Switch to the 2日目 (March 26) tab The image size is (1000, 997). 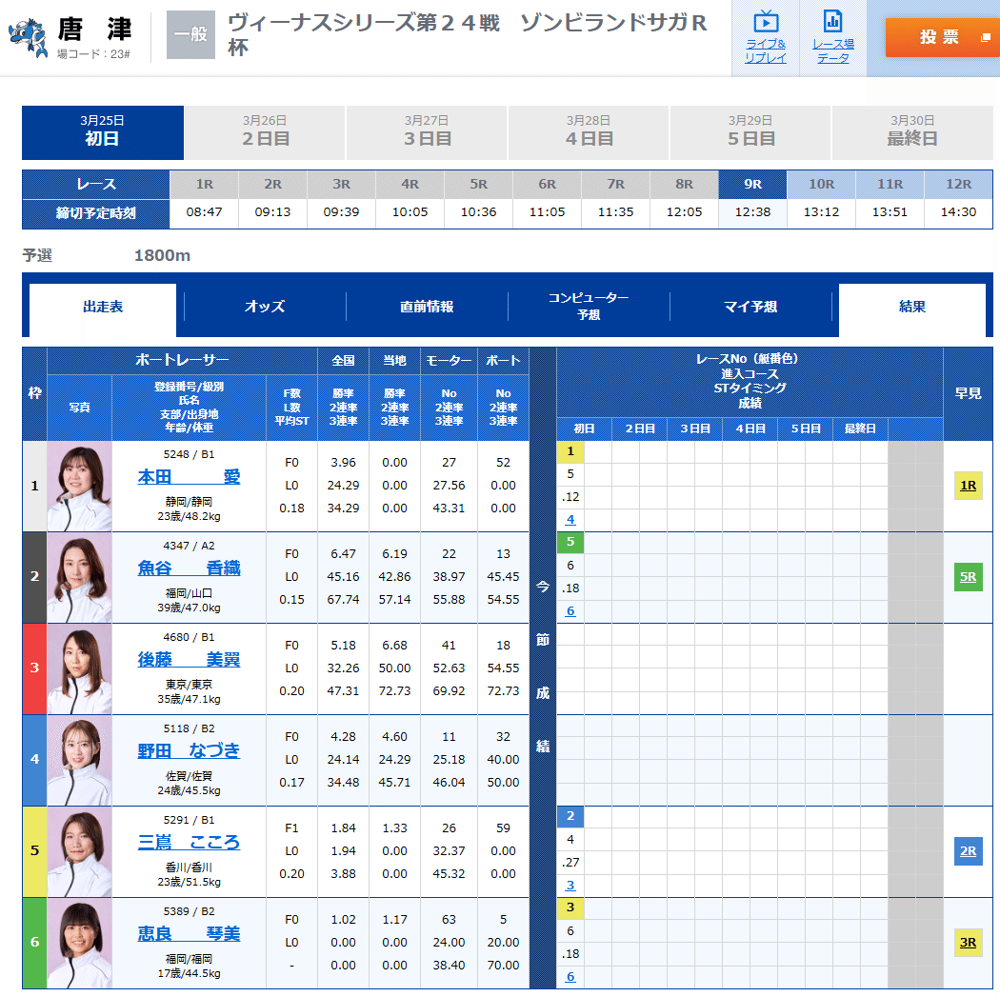264,132
